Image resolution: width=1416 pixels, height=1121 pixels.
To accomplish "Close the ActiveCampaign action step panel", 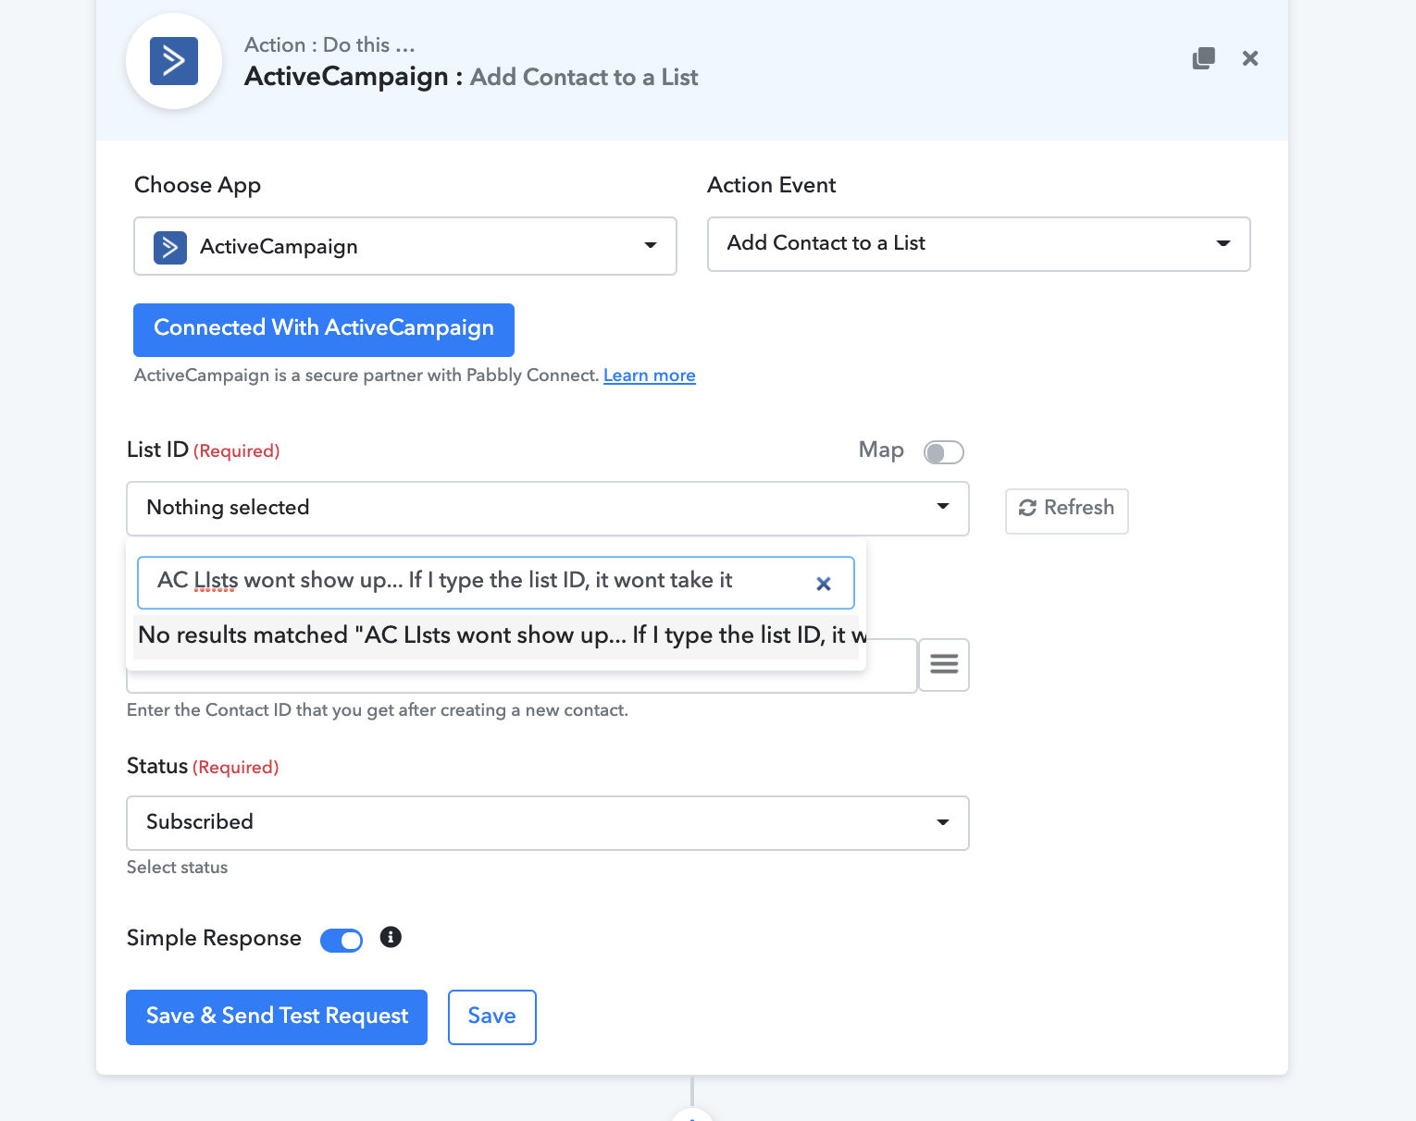I will click(1250, 58).
